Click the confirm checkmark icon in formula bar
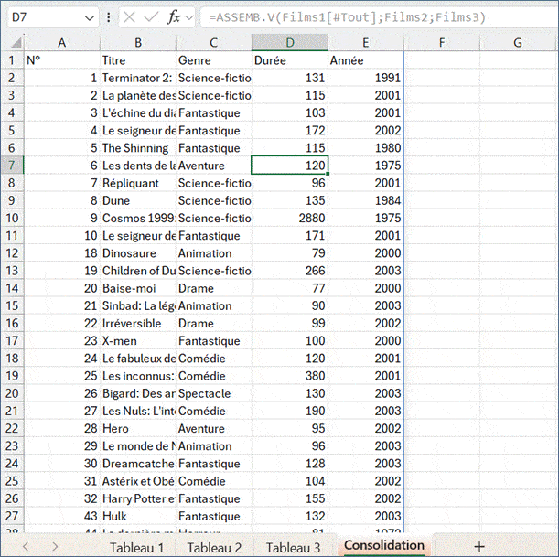The height and width of the screenshot is (557, 559). pyautogui.click(x=151, y=17)
